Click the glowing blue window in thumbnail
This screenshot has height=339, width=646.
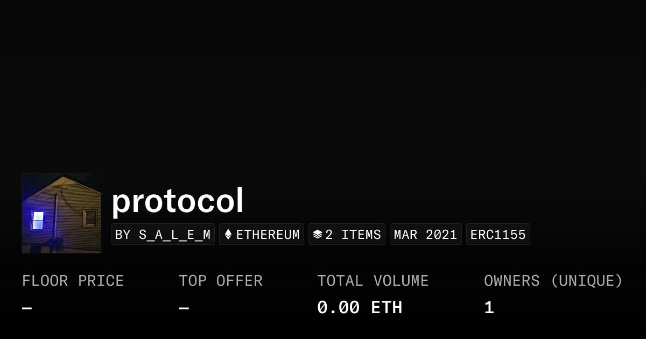click(x=38, y=220)
